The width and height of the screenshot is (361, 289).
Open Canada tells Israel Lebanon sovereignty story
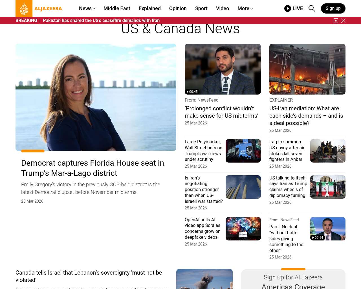tap(89, 276)
